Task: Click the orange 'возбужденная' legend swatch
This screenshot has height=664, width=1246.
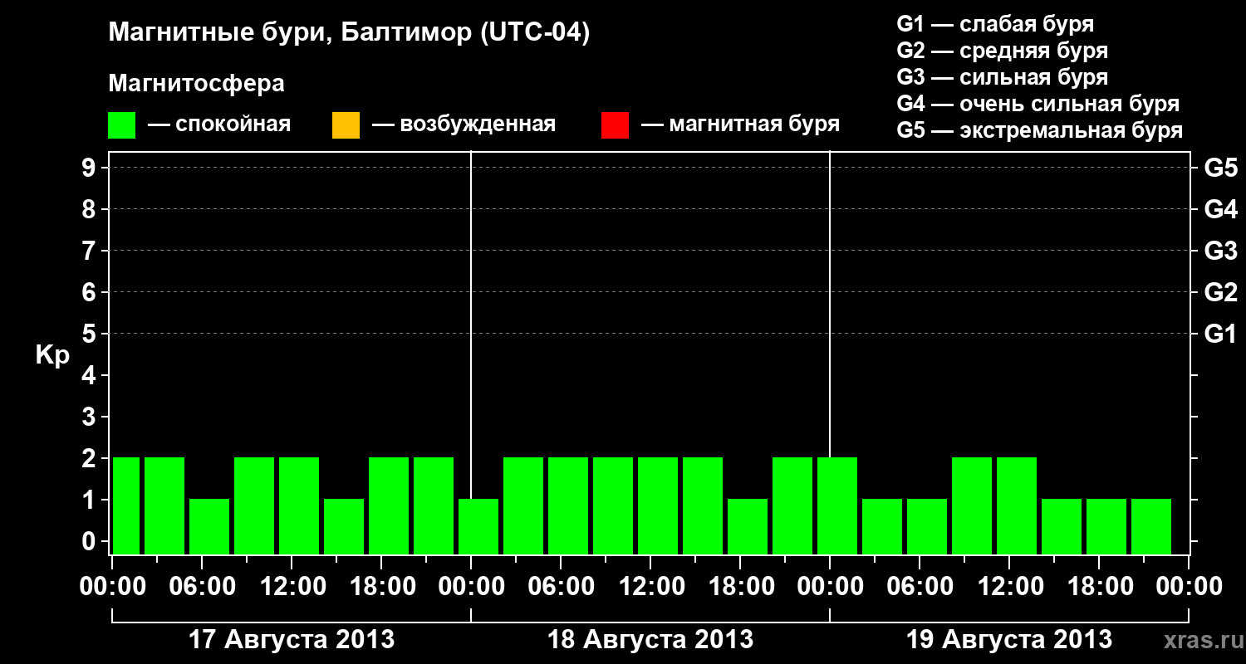Action: 346,125
